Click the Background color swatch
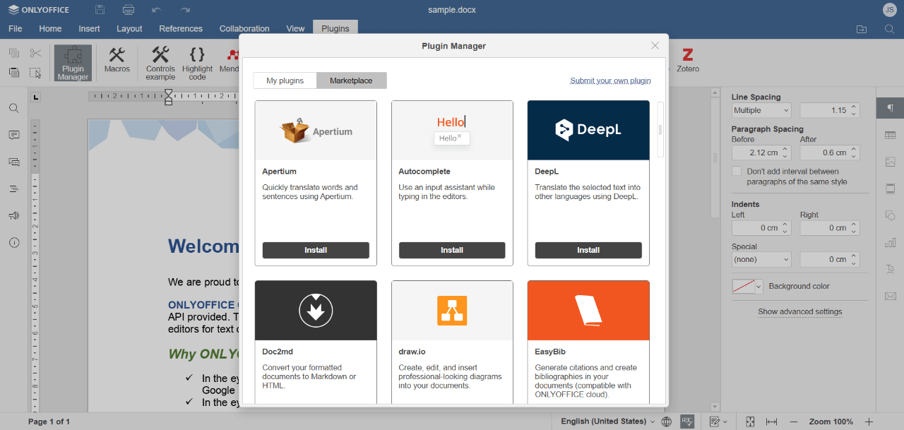The image size is (904, 430). [743, 287]
